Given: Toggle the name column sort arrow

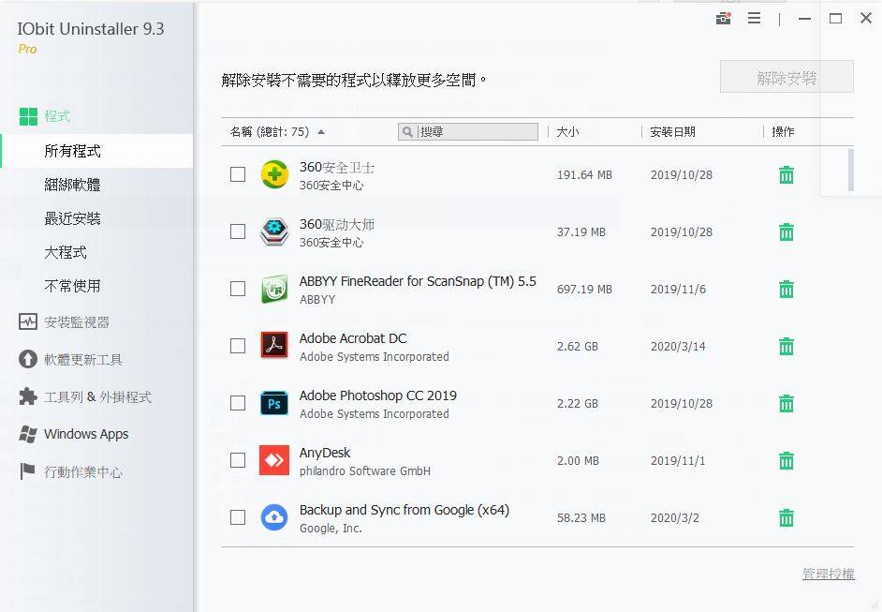Looking at the screenshot, I should tap(321, 132).
